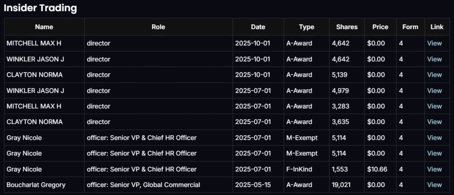
Task: Select the 2025-05-15 date cell
Action: [252, 185]
